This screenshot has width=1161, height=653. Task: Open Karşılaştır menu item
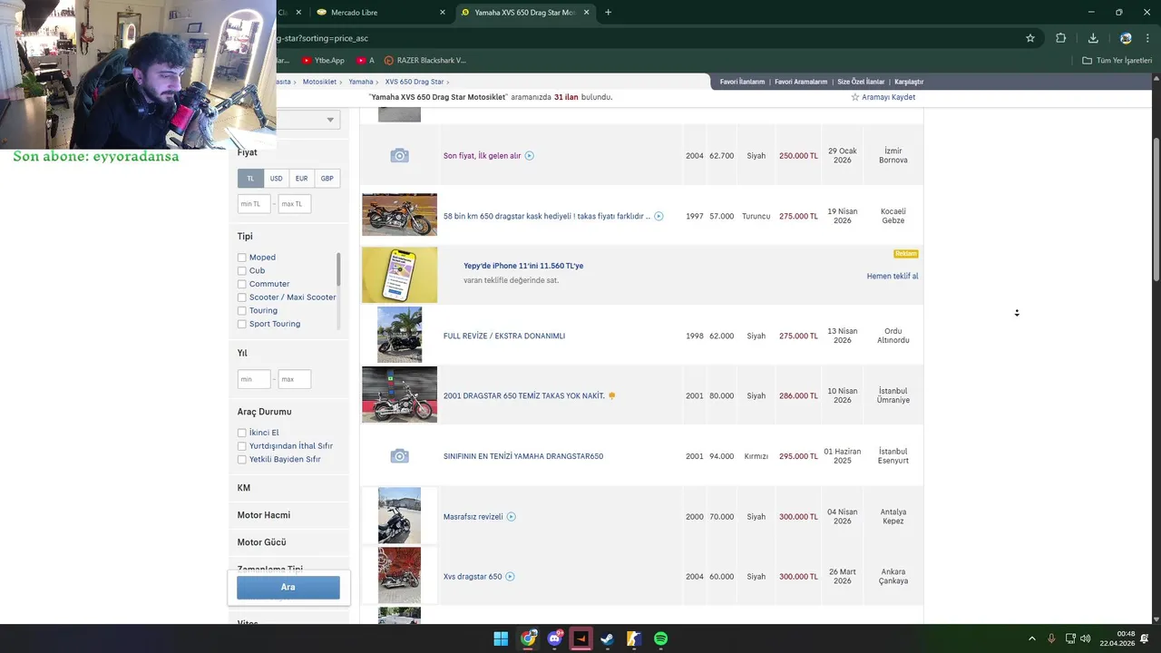909,82
